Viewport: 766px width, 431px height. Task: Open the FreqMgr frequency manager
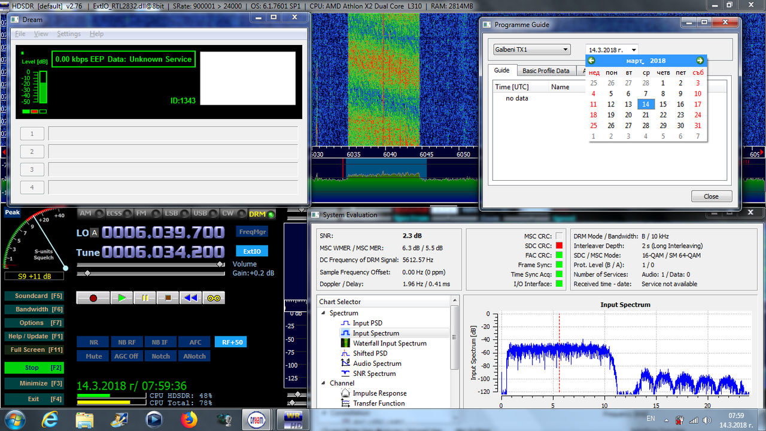(253, 232)
